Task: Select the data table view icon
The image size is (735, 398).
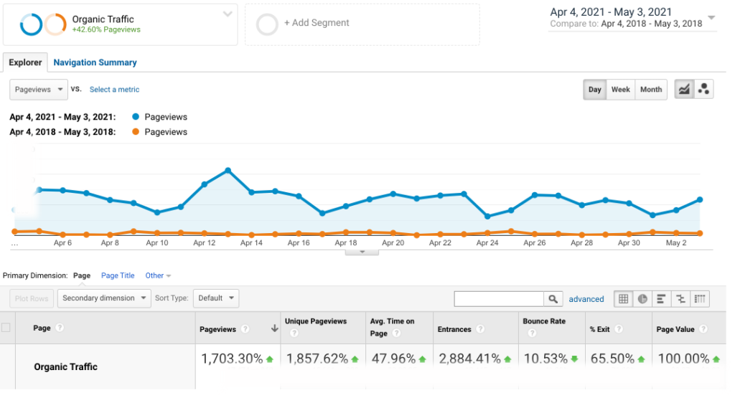Action: (624, 299)
